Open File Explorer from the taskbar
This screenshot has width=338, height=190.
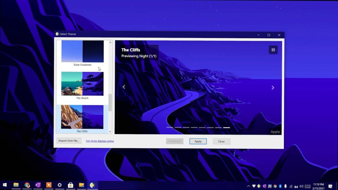pyautogui.click(x=16, y=185)
